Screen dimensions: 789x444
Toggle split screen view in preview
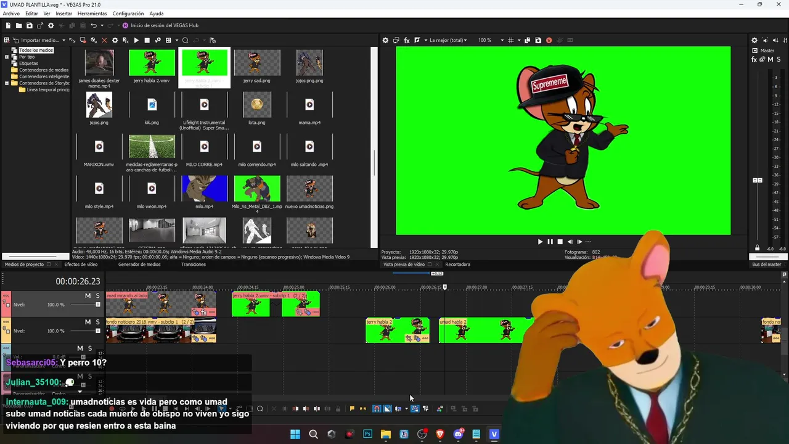coord(418,40)
